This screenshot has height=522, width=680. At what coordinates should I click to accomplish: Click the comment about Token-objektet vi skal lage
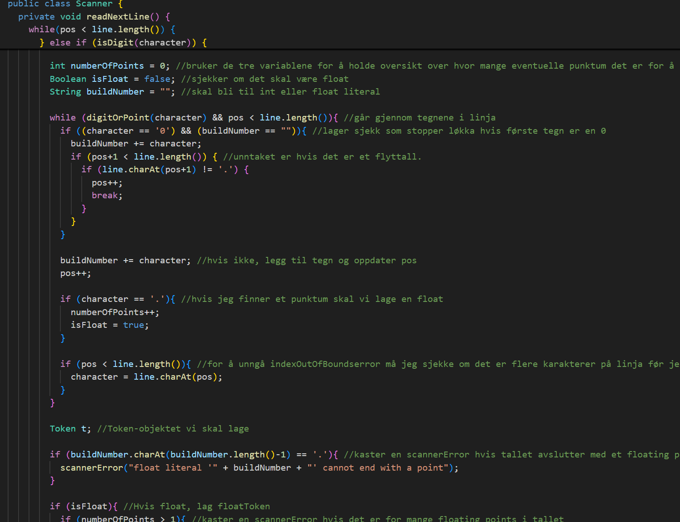pyautogui.click(x=173, y=428)
